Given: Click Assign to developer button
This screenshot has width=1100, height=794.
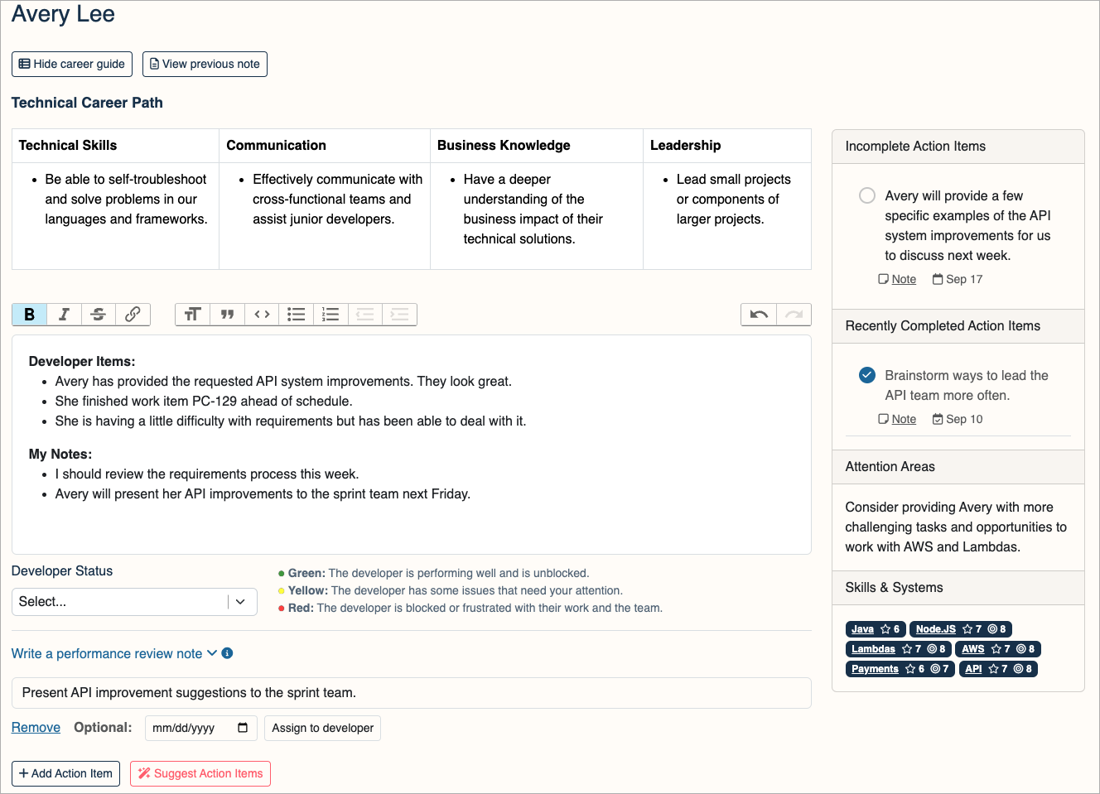Looking at the screenshot, I should [323, 728].
